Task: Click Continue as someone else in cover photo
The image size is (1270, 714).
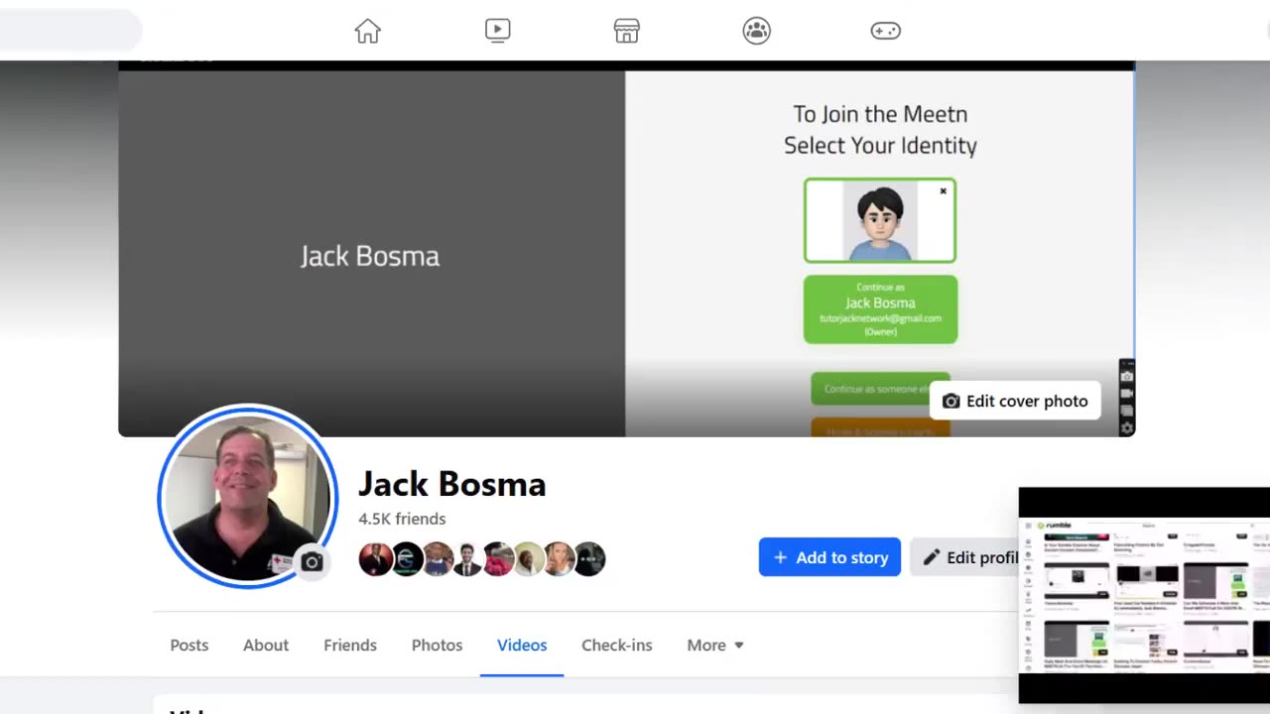Action: (x=880, y=389)
